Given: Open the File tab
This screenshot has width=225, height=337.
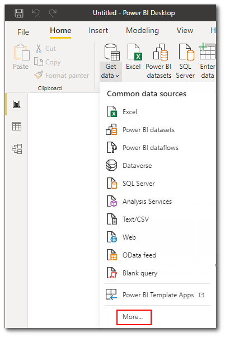Looking at the screenshot, I should point(23,32).
